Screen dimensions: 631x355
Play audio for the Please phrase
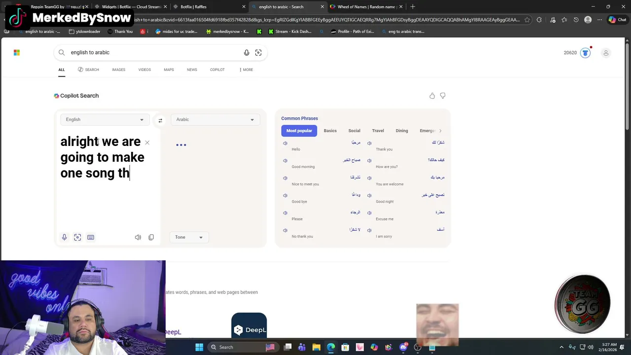(x=285, y=213)
